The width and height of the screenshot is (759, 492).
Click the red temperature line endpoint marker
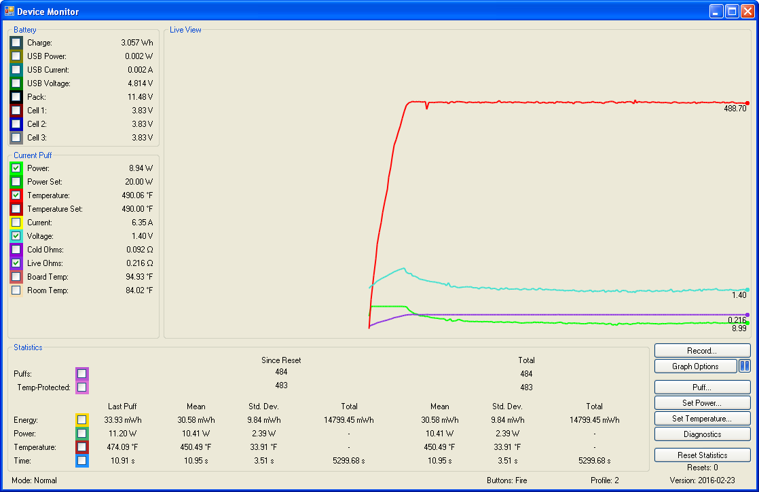click(747, 103)
